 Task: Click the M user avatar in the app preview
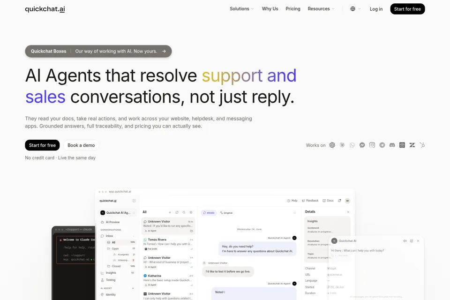pyautogui.click(x=347, y=201)
